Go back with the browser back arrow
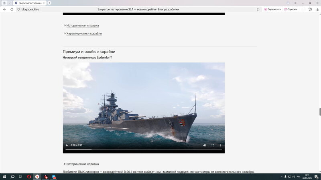The image size is (321, 180). point(4,9)
